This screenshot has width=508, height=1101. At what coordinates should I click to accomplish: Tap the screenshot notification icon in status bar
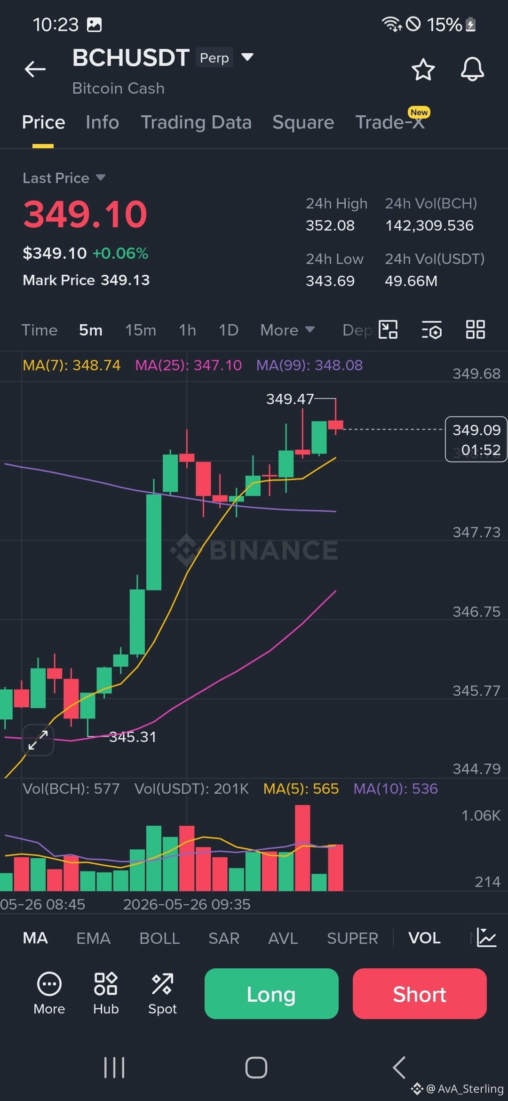pyautogui.click(x=95, y=24)
